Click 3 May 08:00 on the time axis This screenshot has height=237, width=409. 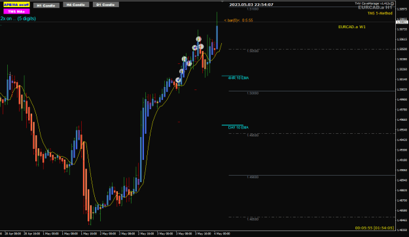click(184, 234)
